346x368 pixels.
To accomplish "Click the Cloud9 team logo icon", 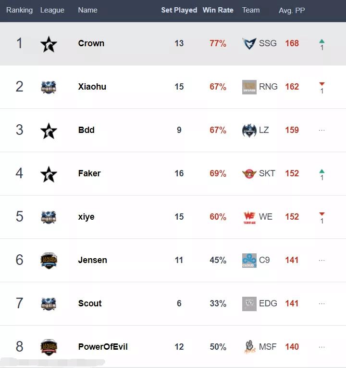I will point(249,260).
